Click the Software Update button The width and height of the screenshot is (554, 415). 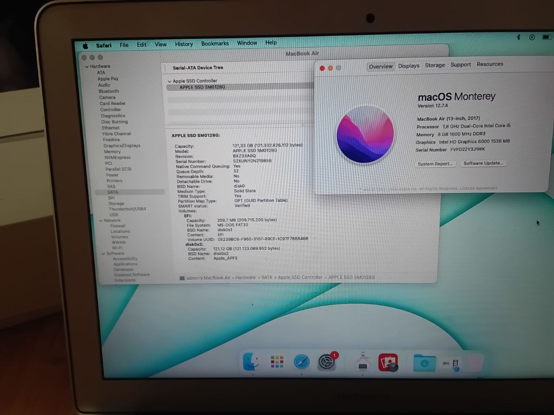pyautogui.click(x=483, y=163)
